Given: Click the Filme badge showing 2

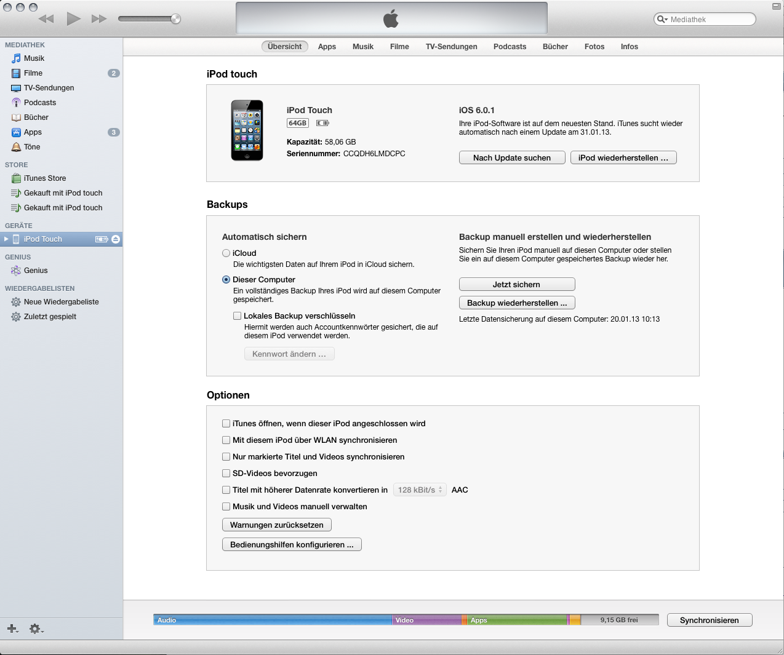Looking at the screenshot, I should pyautogui.click(x=114, y=73).
